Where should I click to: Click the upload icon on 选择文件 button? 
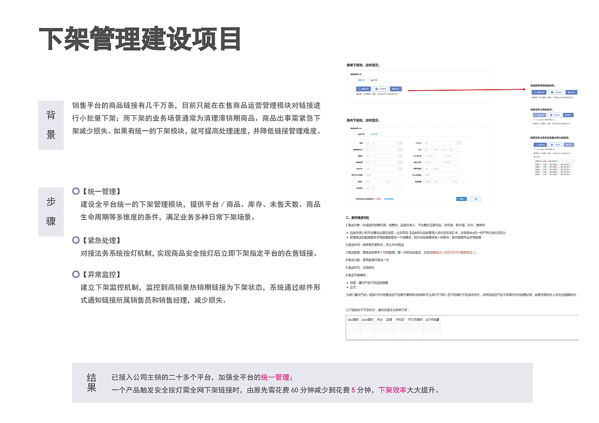[359, 89]
